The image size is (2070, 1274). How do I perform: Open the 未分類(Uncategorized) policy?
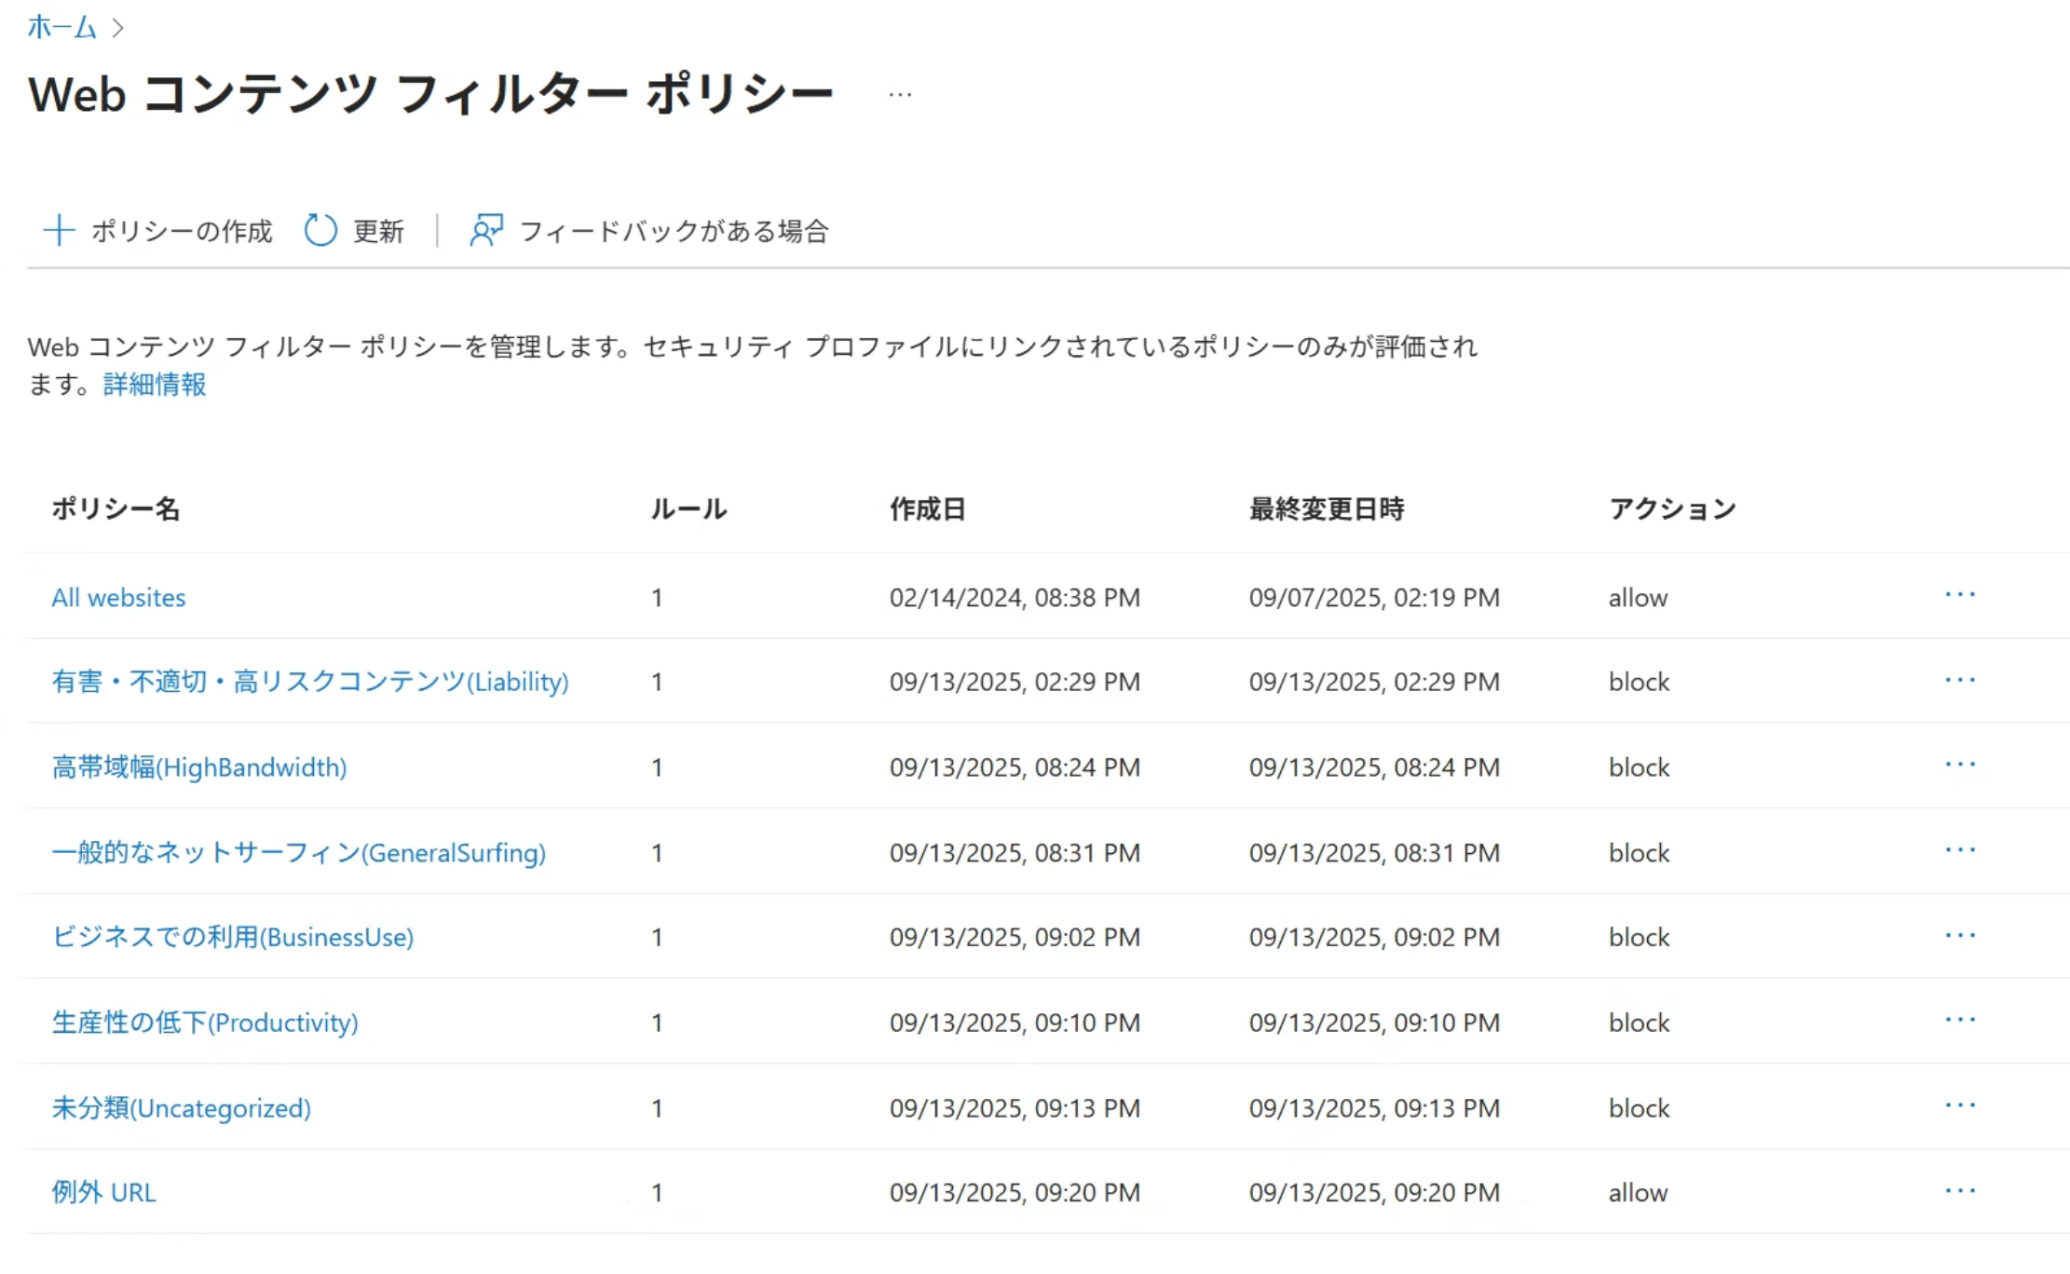coord(182,1107)
